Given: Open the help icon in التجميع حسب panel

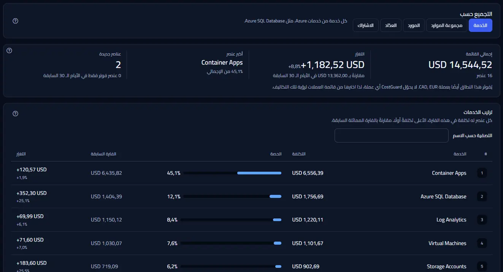Looking at the screenshot, I should [16, 21].
